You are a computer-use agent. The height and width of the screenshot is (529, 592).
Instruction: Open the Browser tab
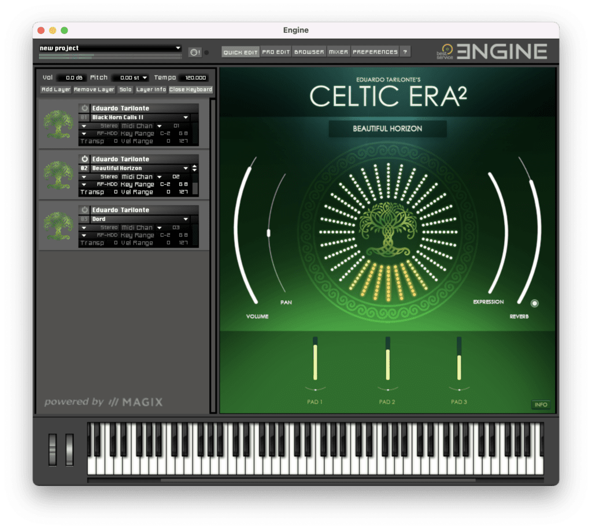[x=309, y=52]
